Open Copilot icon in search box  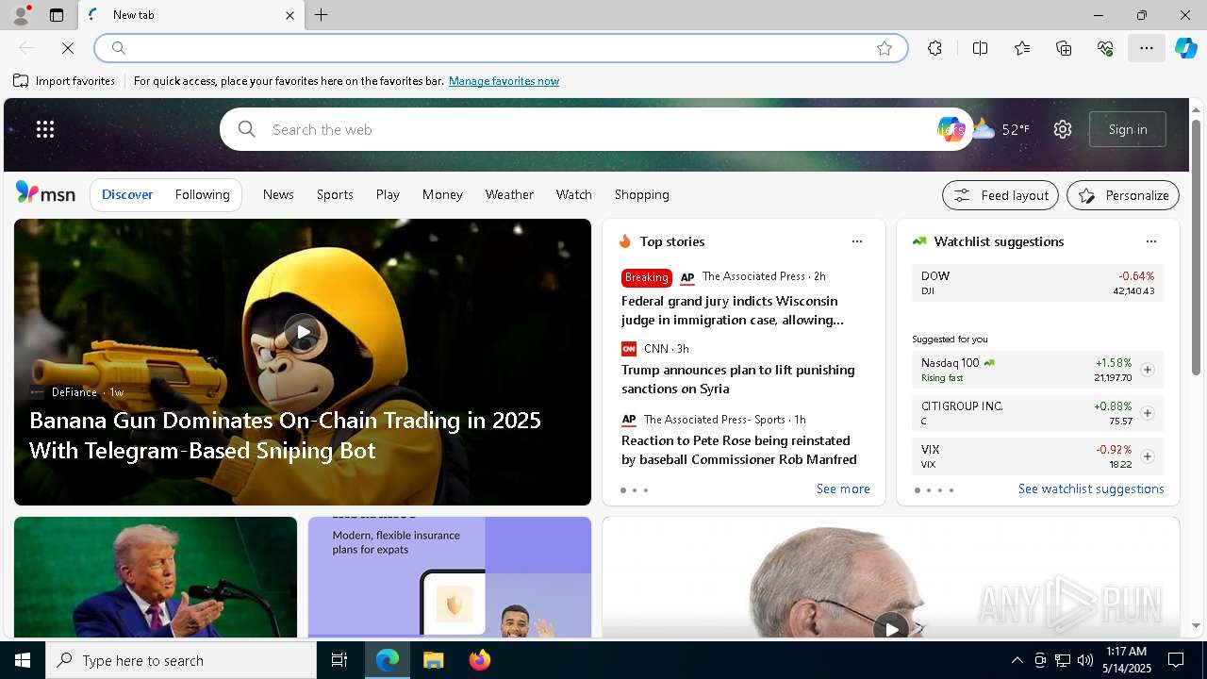950,129
